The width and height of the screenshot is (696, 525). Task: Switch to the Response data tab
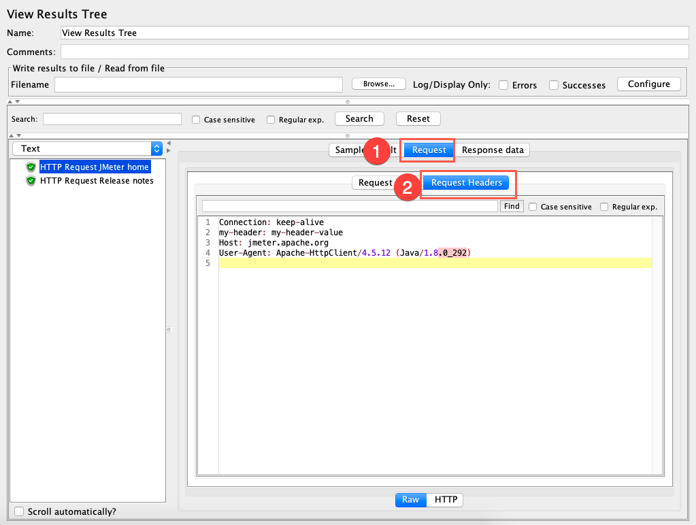(x=492, y=150)
